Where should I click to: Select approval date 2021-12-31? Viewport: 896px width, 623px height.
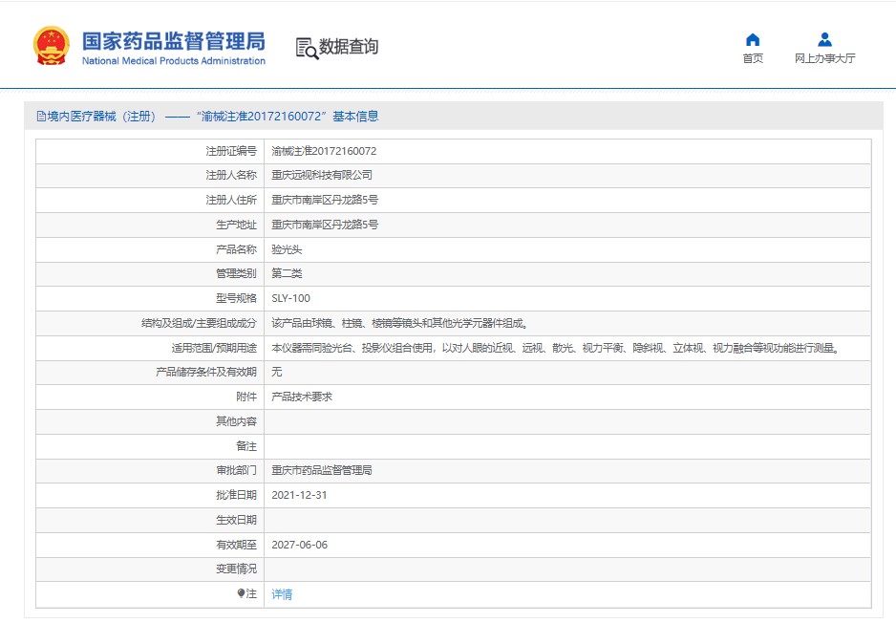[x=299, y=495]
